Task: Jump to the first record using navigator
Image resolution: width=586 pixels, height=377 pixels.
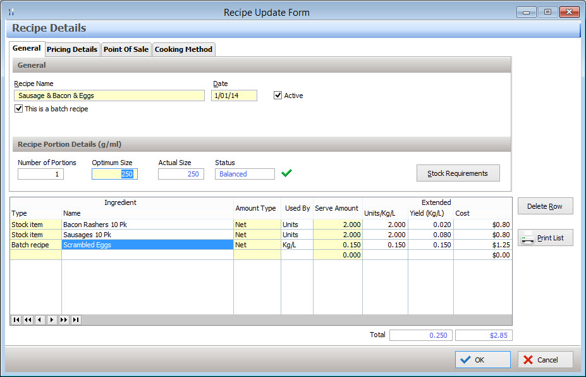Action: click(16, 319)
